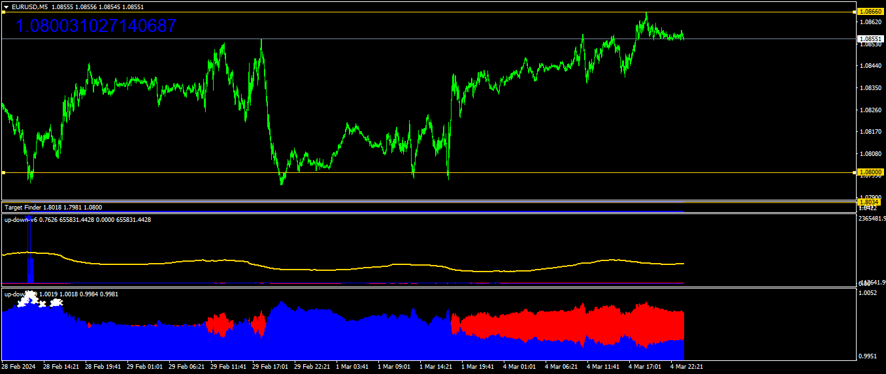This screenshot has height=374, width=886.
Task: Click the 29 Feb 06:21 time label
Action: pos(187,367)
